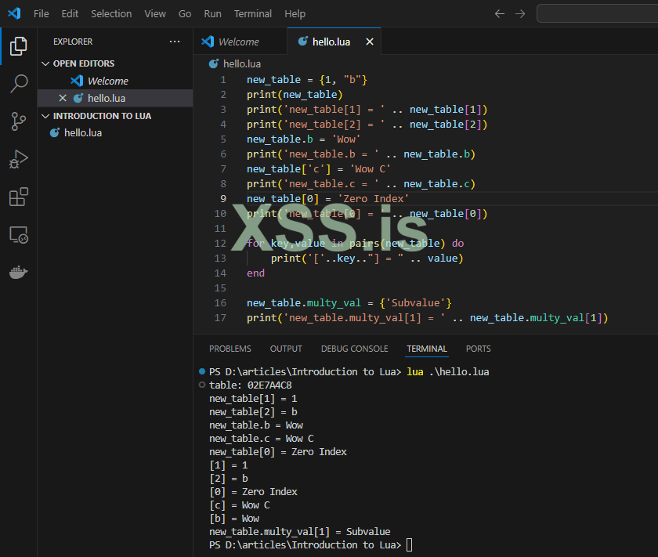Close the hello.lua editor tab
This screenshot has width=658, height=557.
tap(370, 42)
